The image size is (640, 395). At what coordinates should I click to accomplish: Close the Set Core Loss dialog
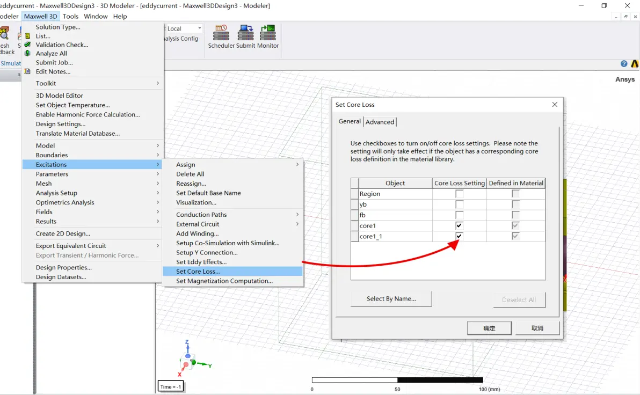(x=555, y=105)
